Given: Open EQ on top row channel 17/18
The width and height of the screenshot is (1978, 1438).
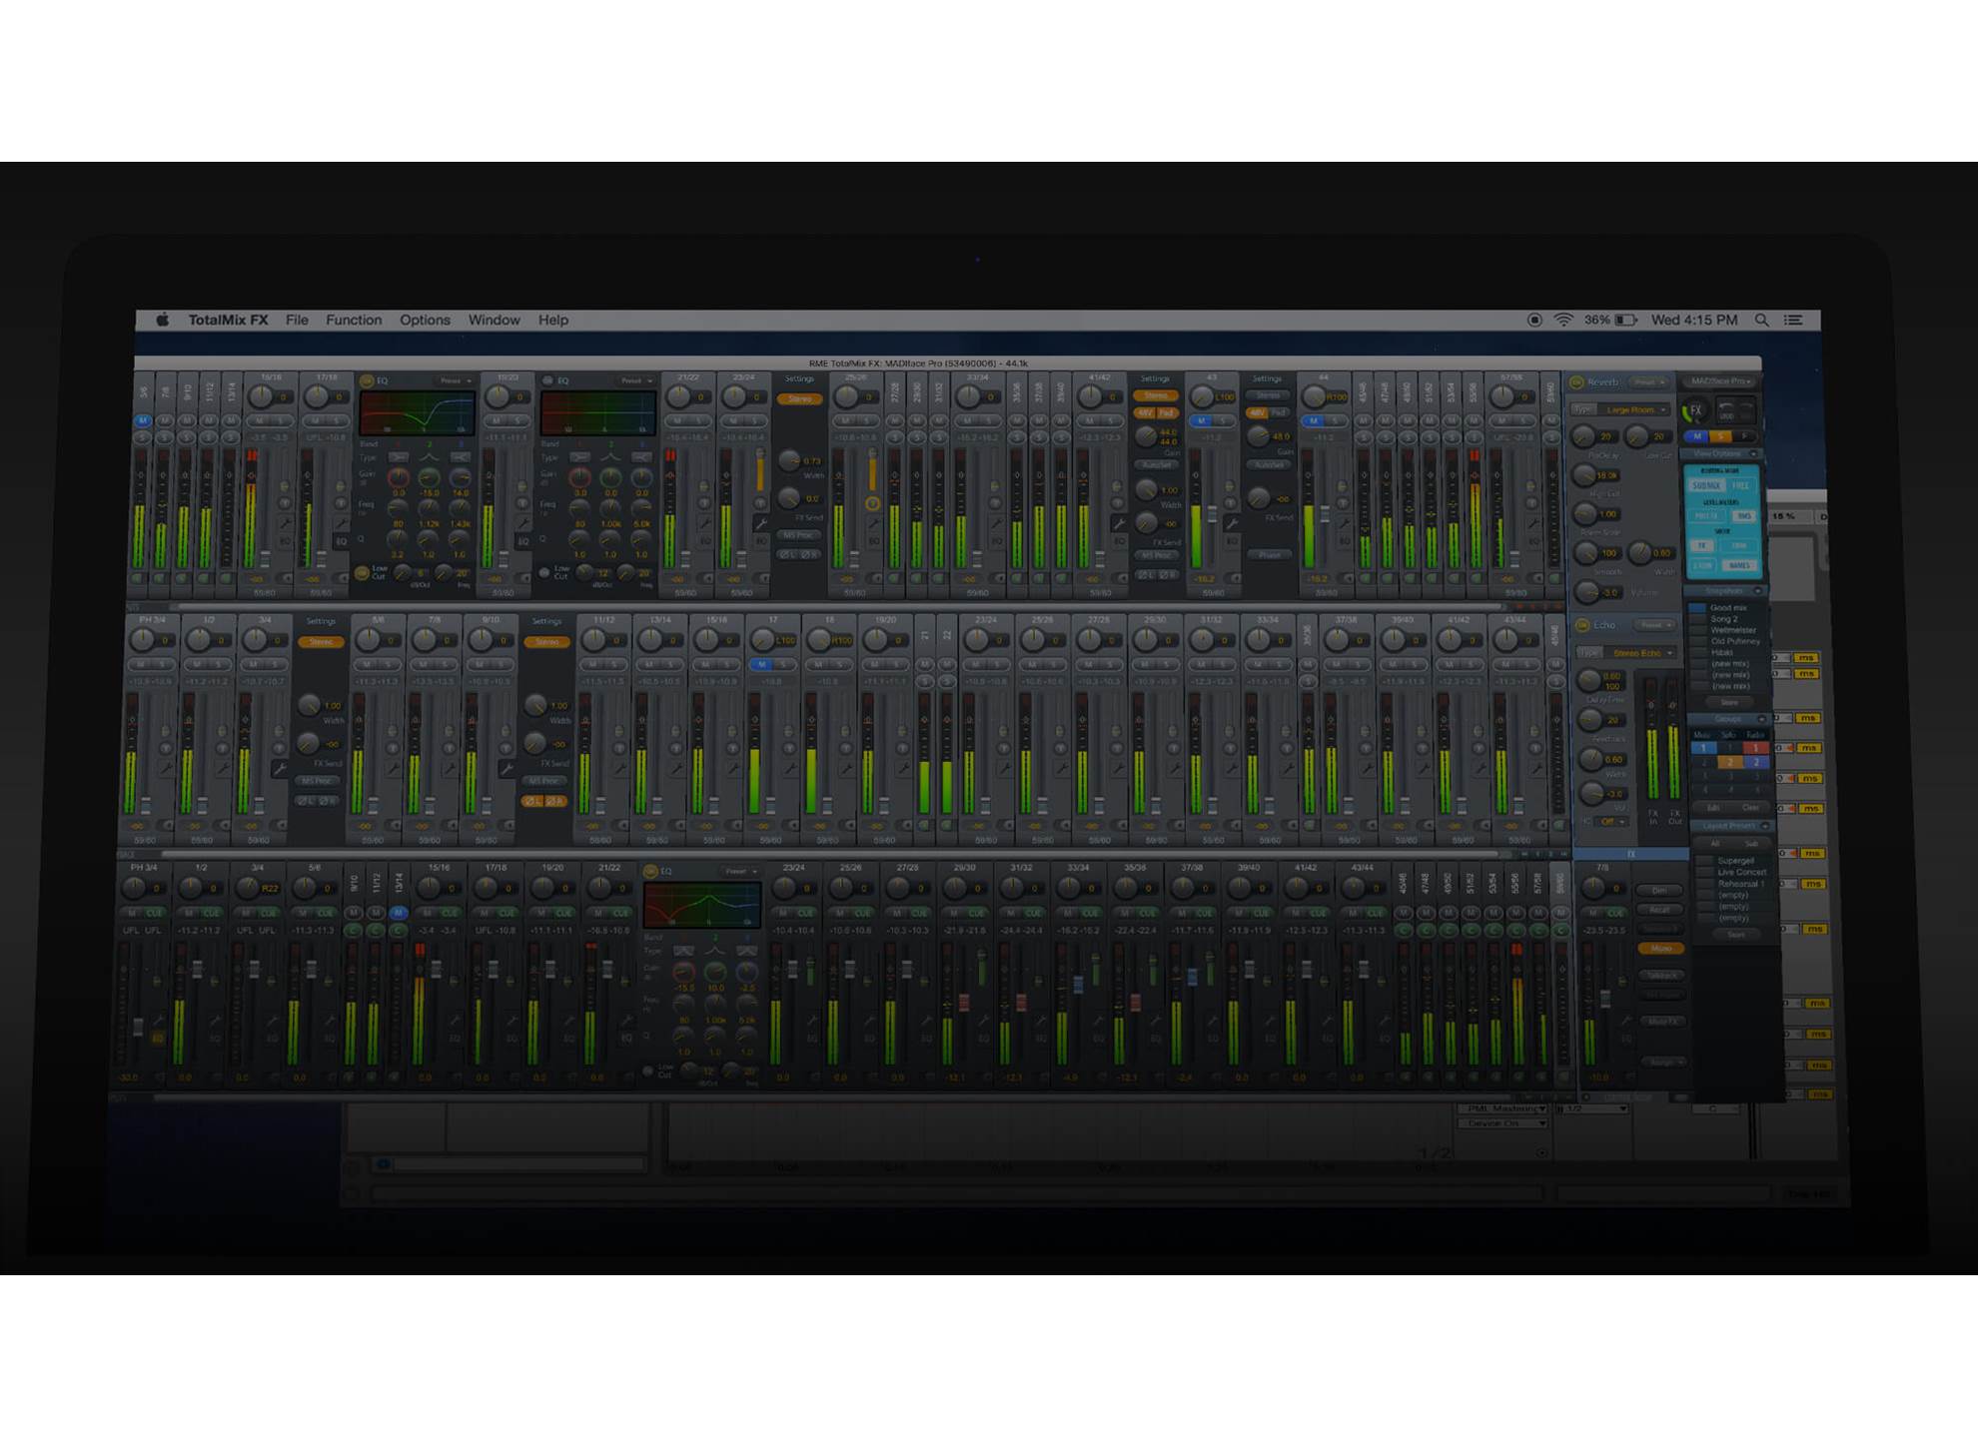Looking at the screenshot, I should [341, 541].
